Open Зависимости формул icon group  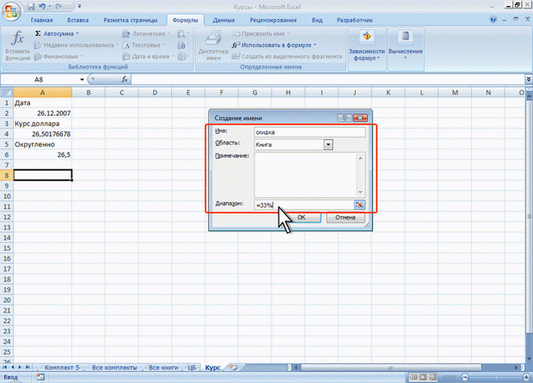[x=365, y=46]
